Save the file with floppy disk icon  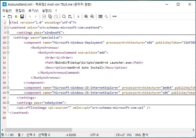22,16
